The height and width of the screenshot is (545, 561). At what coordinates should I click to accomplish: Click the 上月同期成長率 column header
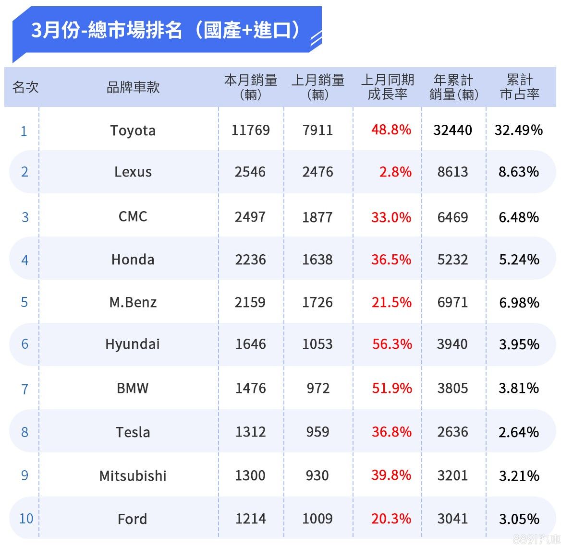388,87
